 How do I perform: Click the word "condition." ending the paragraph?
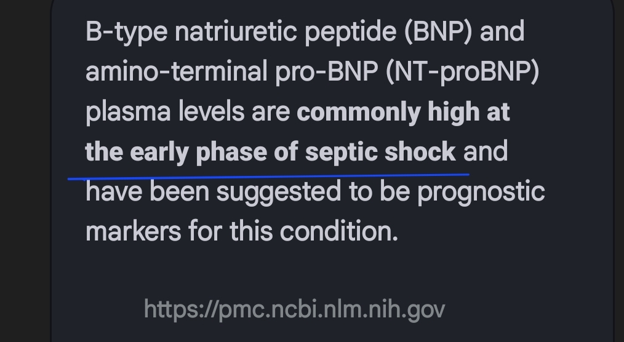click(339, 232)
